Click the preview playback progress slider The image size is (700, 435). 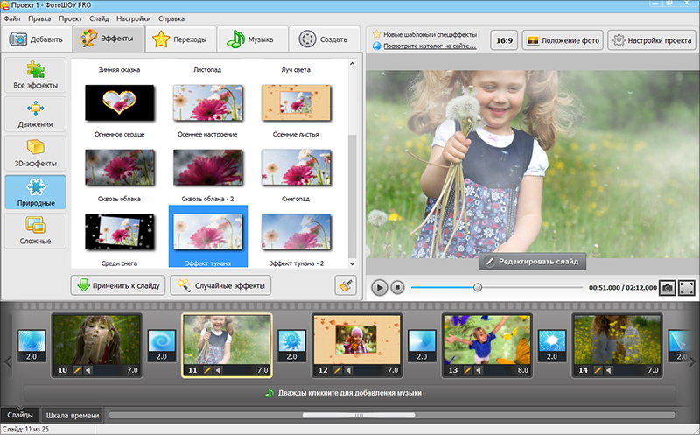478,287
